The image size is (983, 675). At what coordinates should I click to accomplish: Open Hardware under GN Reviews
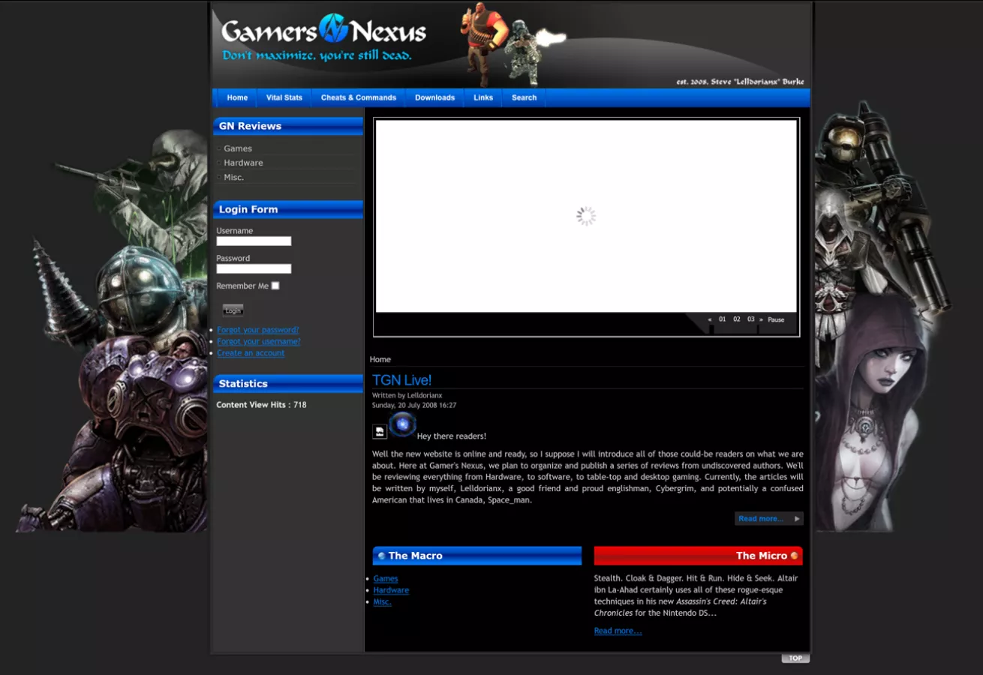click(243, 163)
